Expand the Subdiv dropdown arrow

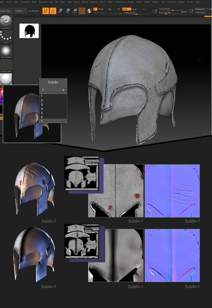63,90
